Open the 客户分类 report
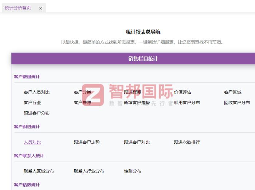 pos(82,92)
